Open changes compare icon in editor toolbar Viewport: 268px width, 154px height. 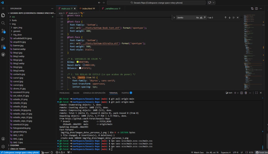252,9
